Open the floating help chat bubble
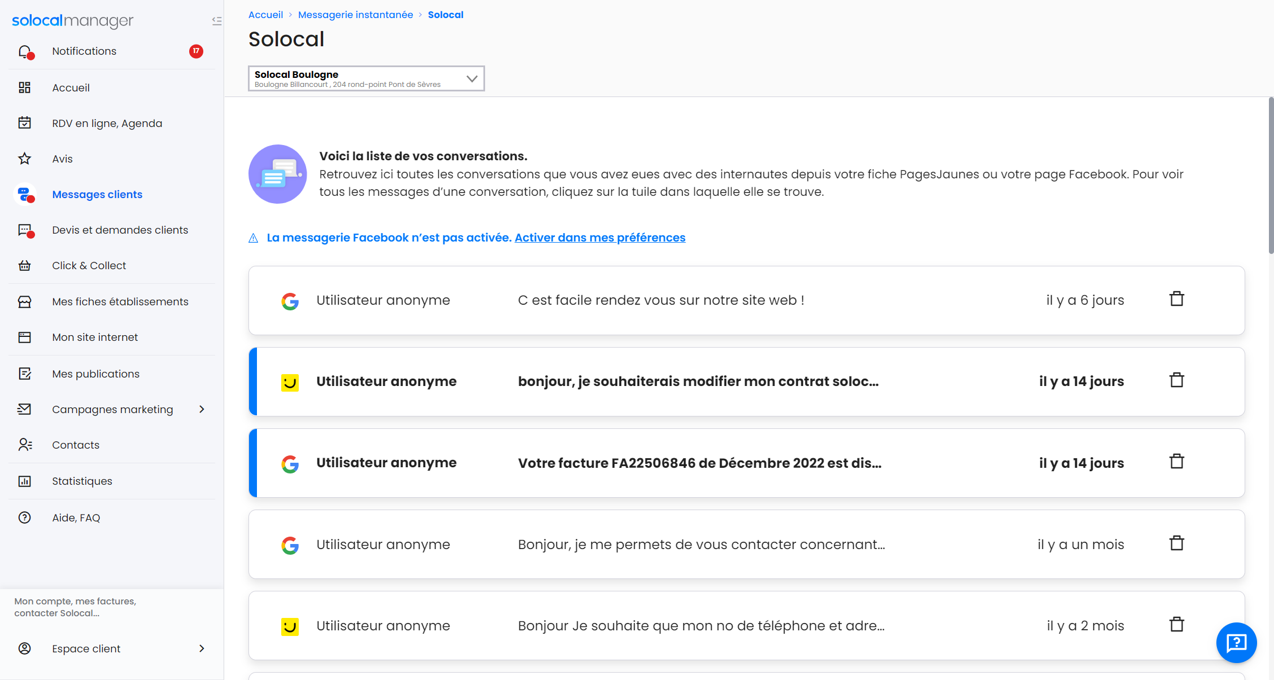 pyautogui.click(x=1236, y=643)
